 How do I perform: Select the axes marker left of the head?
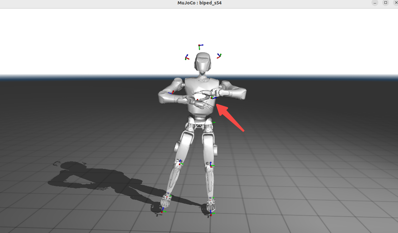(x=187, y=57)
